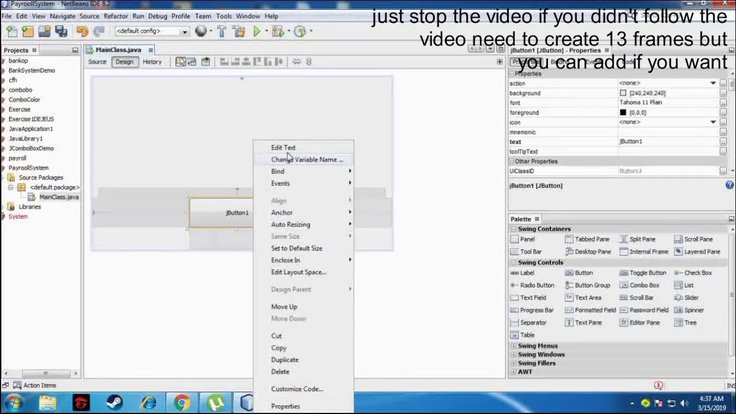Click the red notification icon in status bar

[x=658, y=385]
